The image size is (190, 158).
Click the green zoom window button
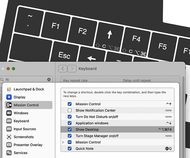pos(14,69)
